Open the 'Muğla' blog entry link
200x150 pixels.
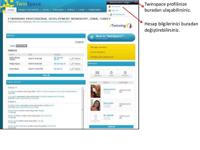coord(41,111)
